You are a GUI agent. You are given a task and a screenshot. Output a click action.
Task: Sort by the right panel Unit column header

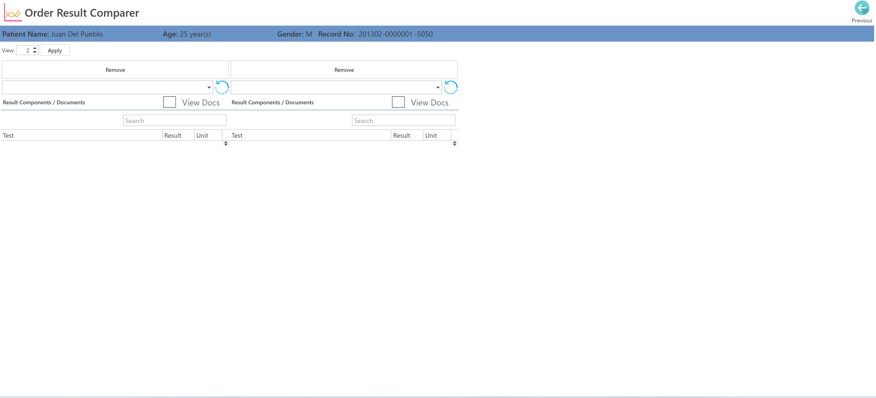(x=437, y=135)
